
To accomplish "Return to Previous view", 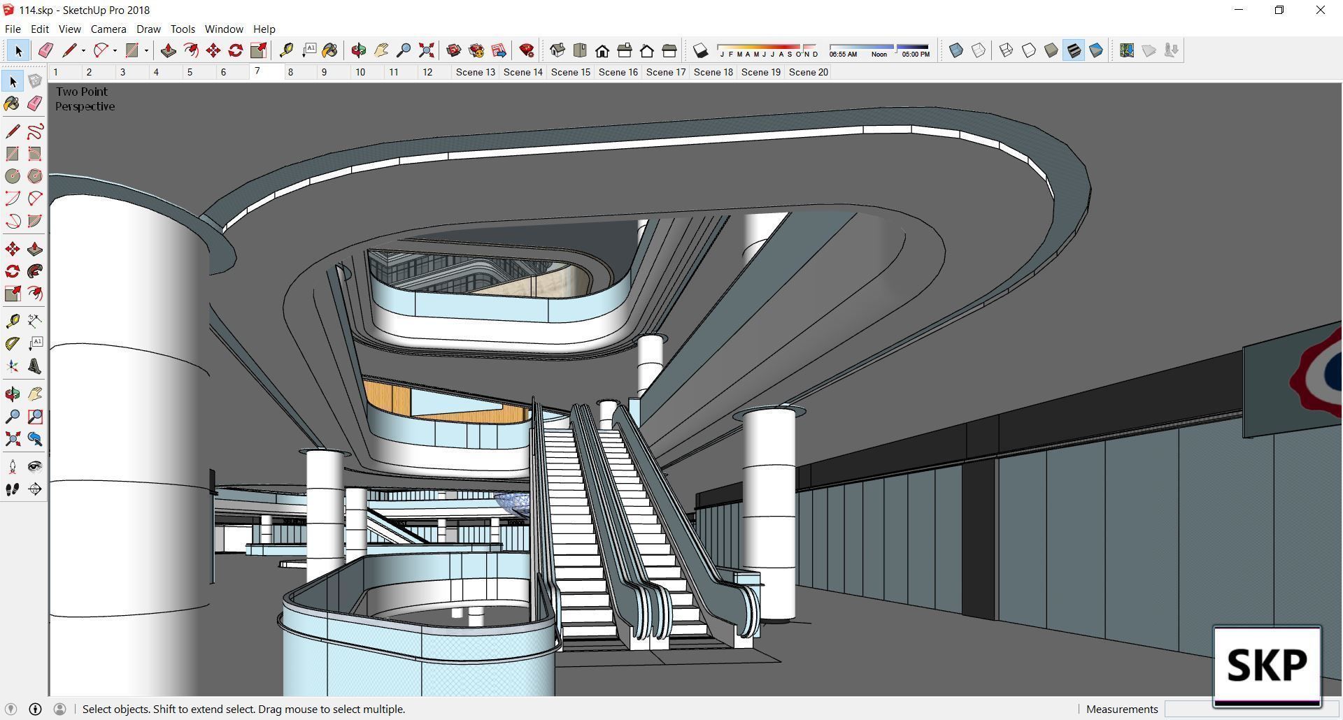I will click(x=35, y=439).
